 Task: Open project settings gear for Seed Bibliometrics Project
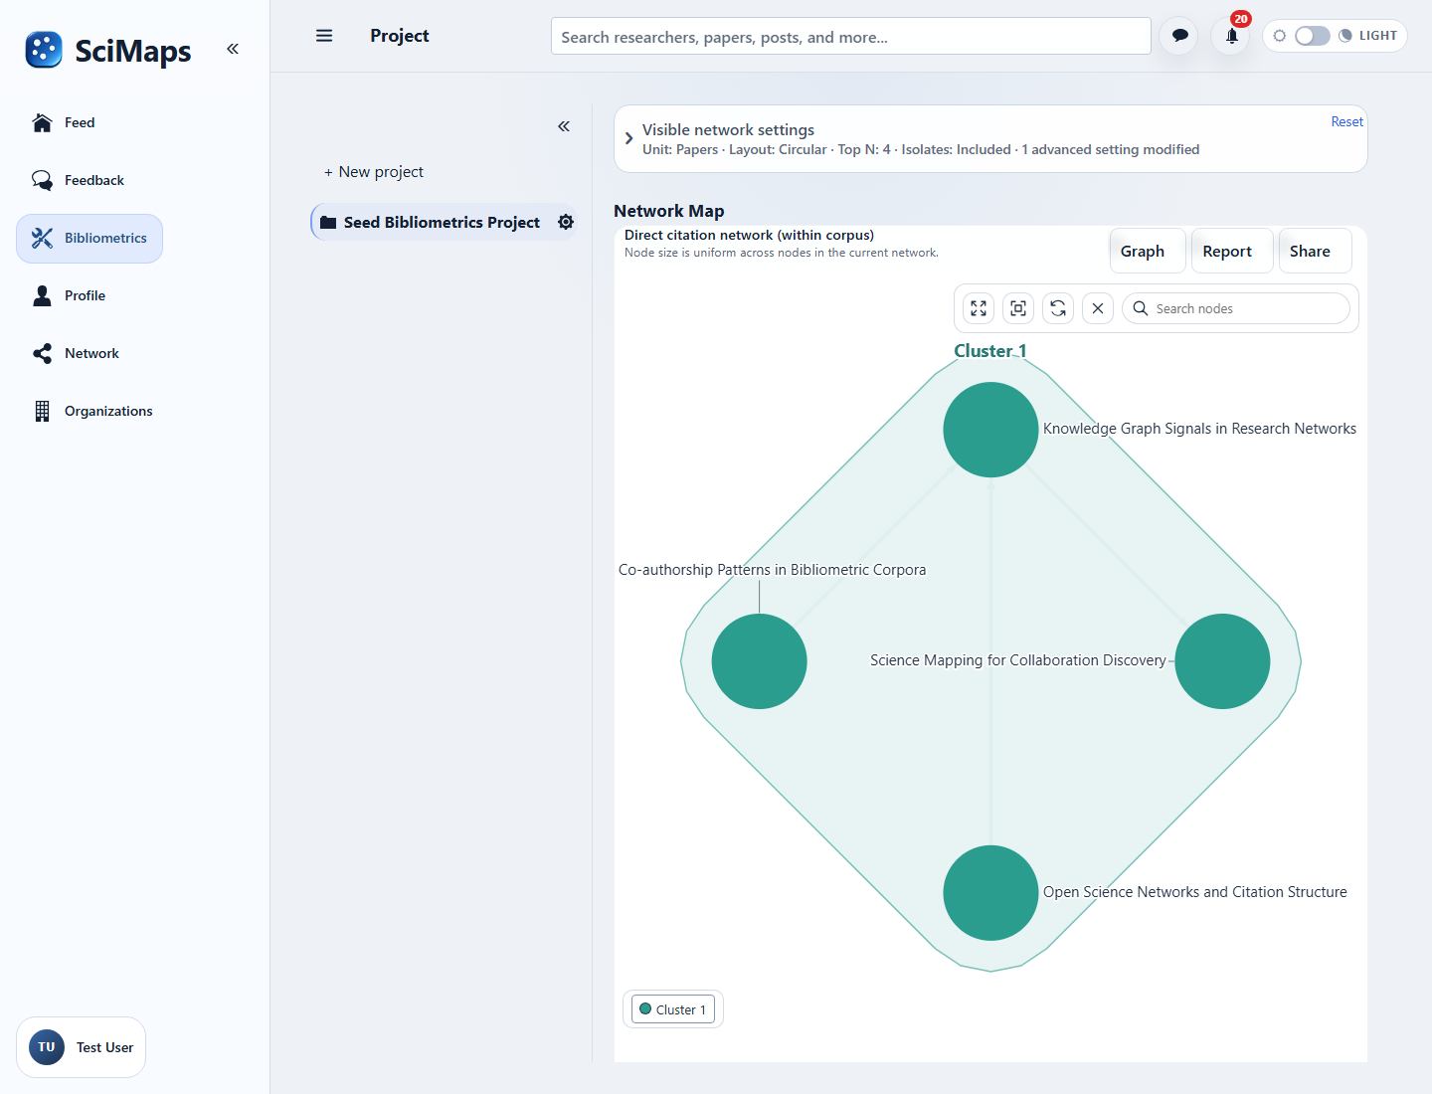point(566,222)
